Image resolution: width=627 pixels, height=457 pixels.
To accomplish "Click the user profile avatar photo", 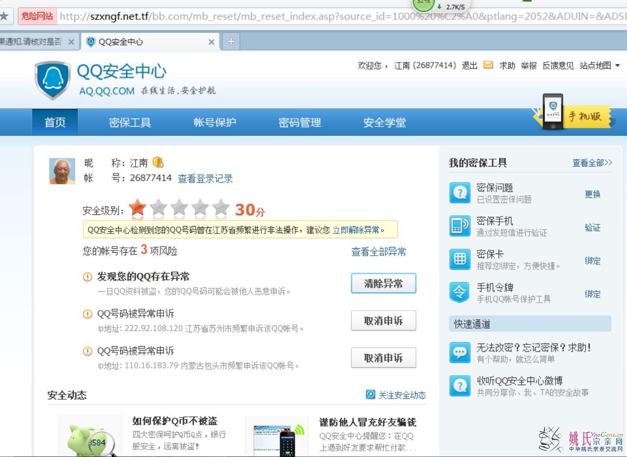I will (x=62, y=171).
